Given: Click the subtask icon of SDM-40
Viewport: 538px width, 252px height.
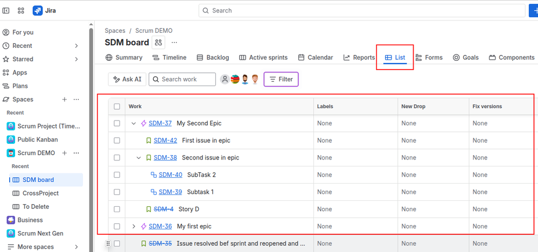Looking at the screenshot, I should click(x=153, y=175).
